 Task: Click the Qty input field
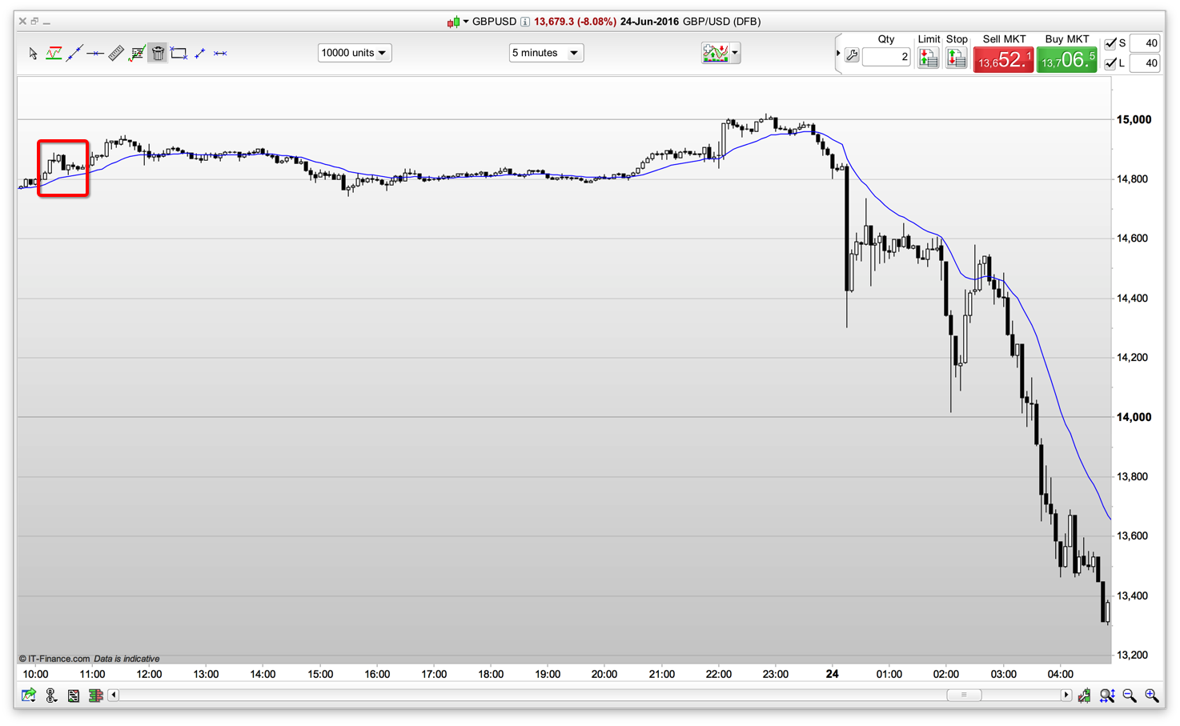(x=886, y=57)
